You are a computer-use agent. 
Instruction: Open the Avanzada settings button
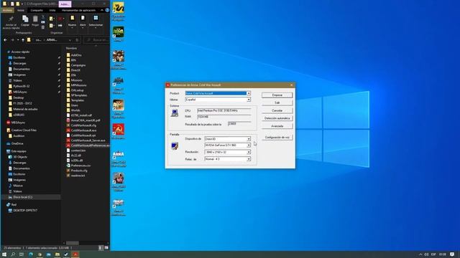pos(277,126)
